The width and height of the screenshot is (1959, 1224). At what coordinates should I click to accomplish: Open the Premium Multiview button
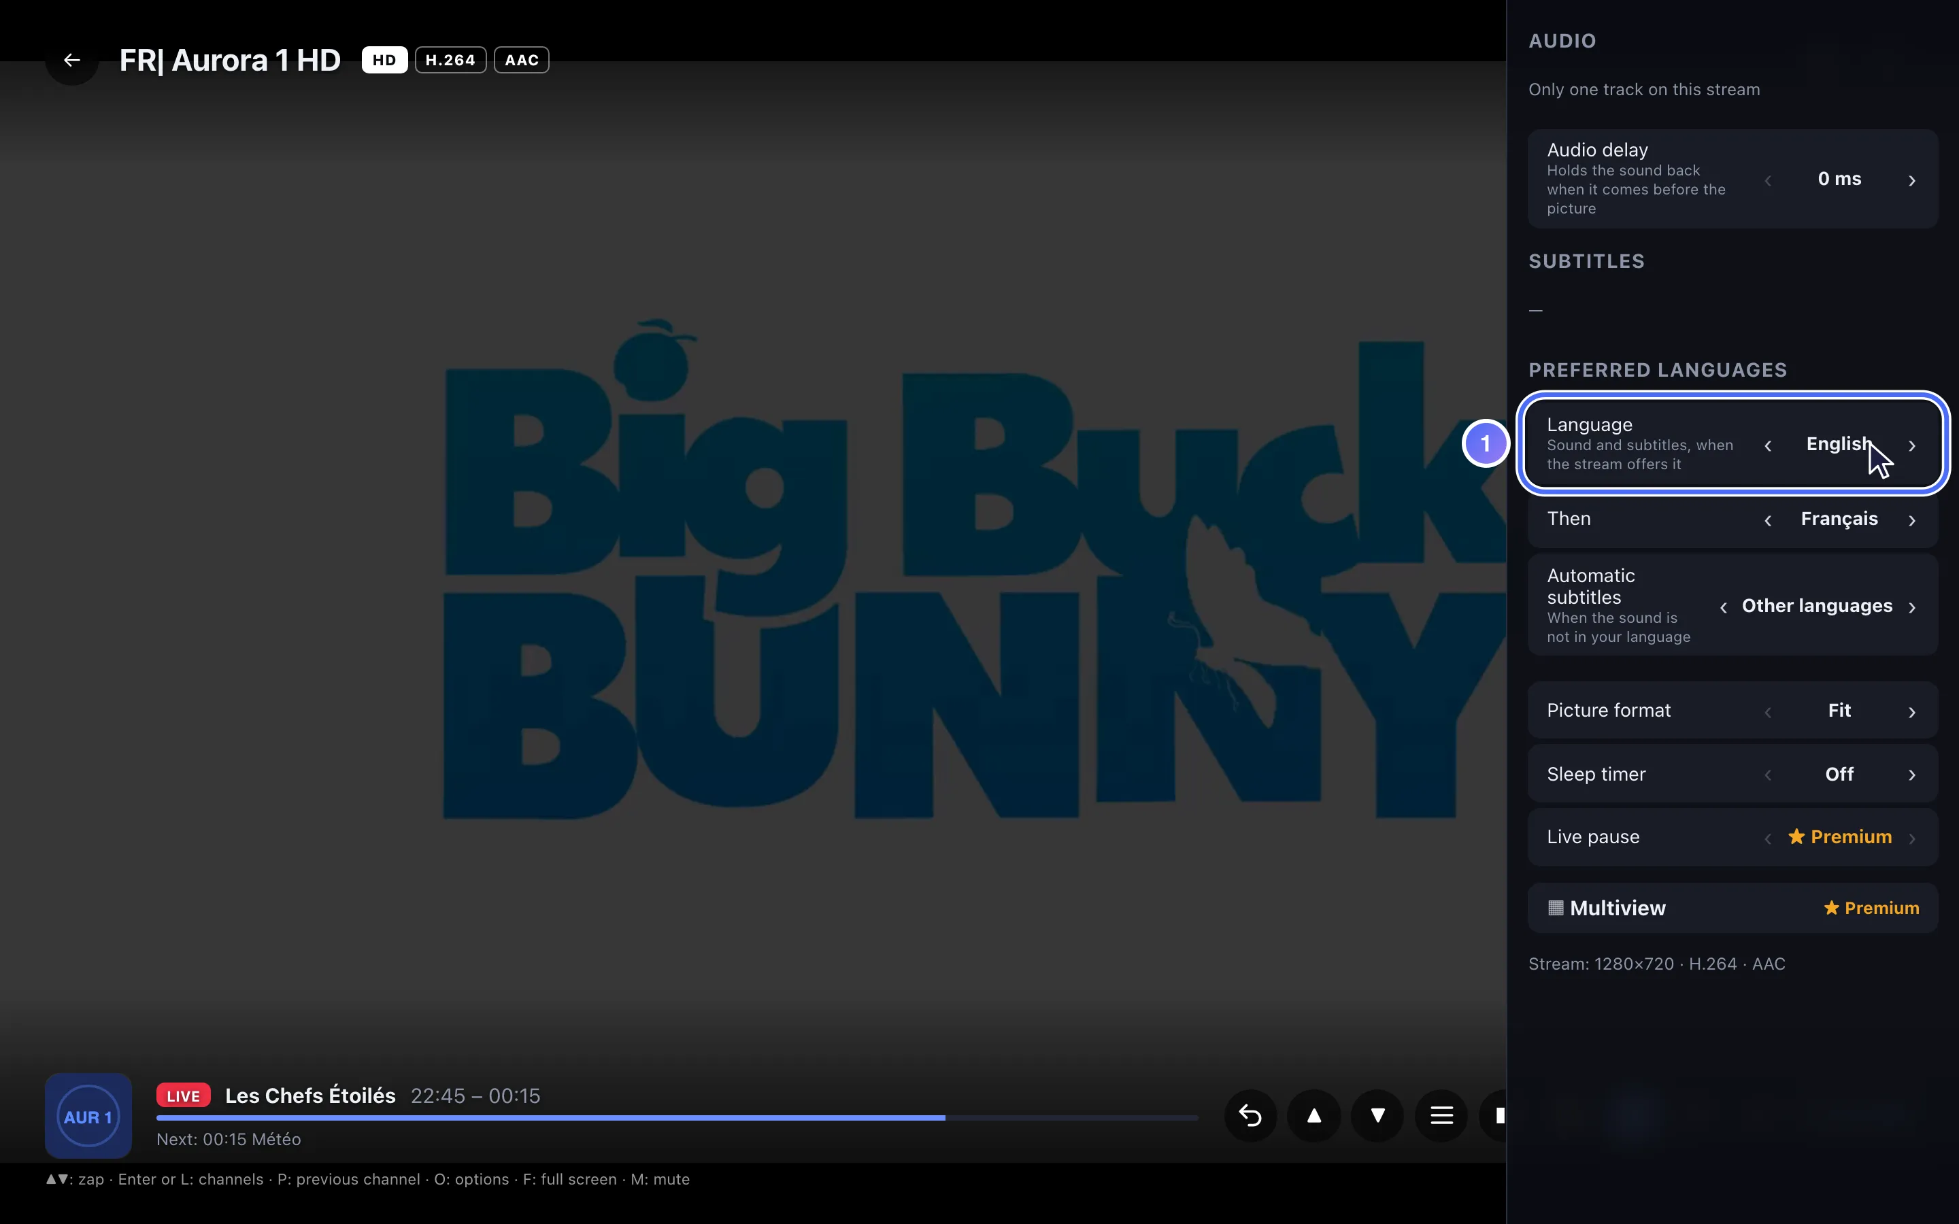[1732, 908]
